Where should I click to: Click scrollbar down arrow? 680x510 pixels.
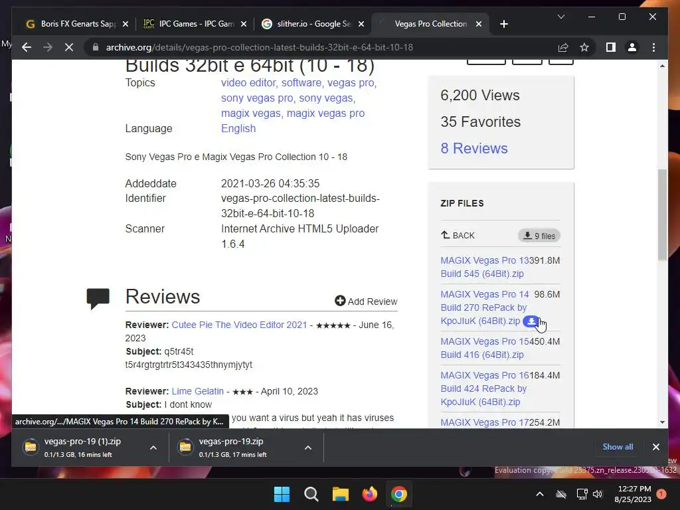pyautogui.click(x=662, y=422)
